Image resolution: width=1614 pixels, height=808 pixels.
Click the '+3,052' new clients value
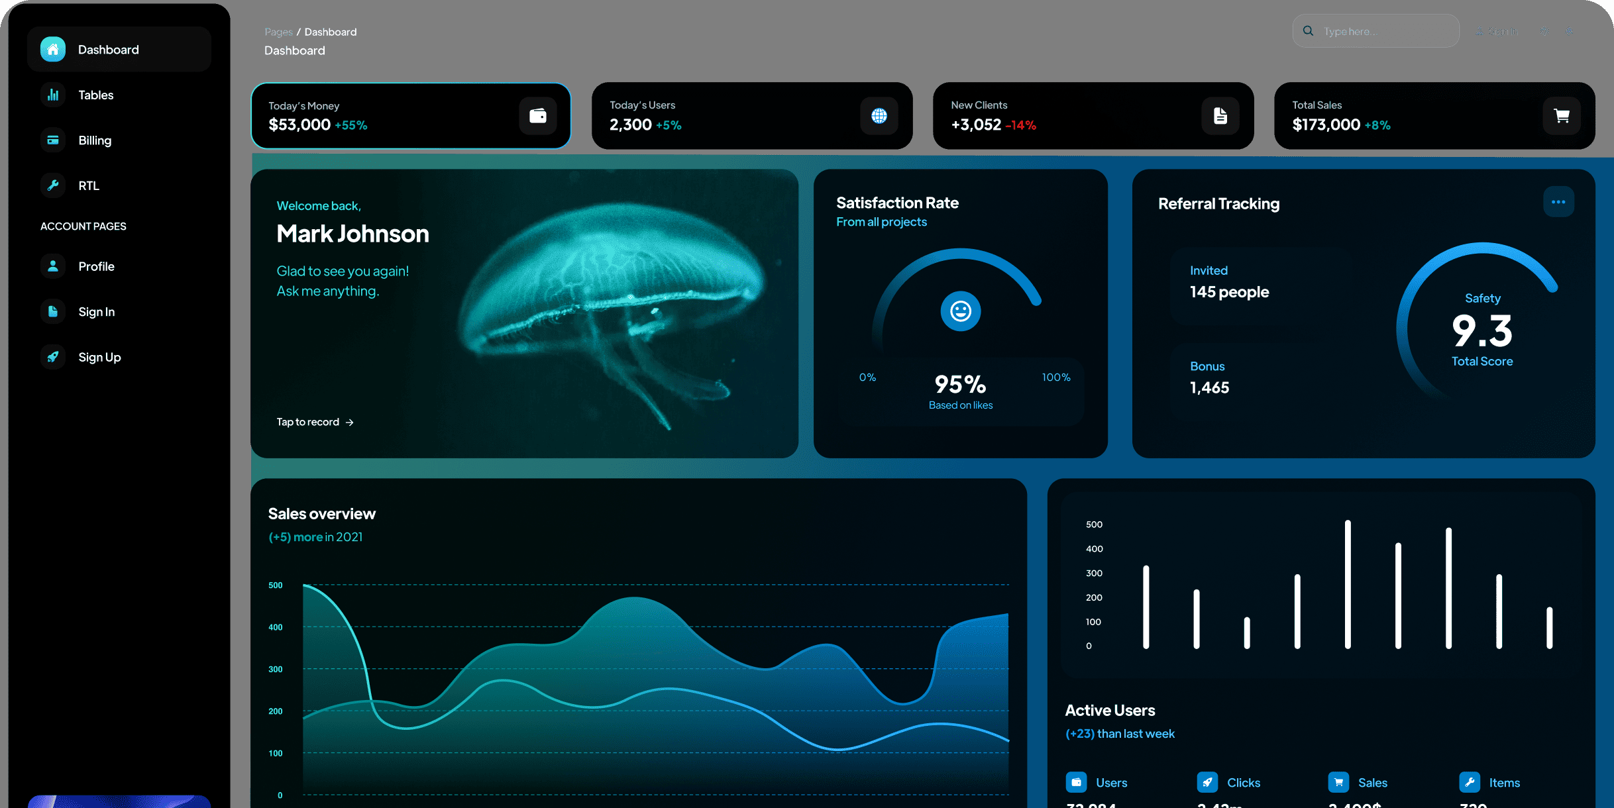pos(976,125)
